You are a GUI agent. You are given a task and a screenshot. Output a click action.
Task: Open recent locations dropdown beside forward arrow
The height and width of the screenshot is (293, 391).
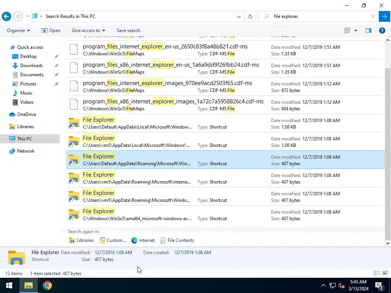[x=27, y=16]
